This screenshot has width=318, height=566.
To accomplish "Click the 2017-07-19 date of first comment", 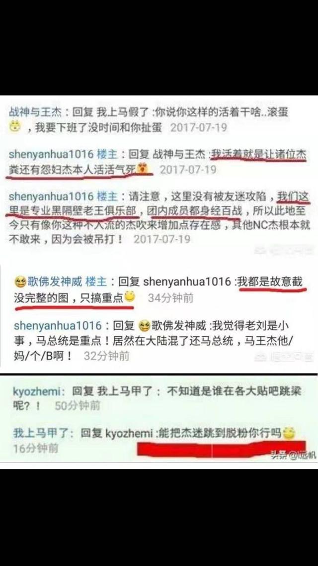I will tap(199, 127).
